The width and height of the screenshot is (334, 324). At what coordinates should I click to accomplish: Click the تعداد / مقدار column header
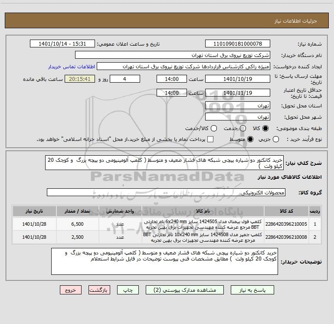[77, 211]
